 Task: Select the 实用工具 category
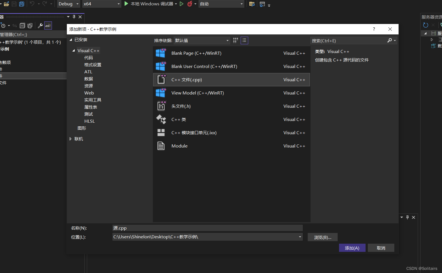tap(93, 100)
